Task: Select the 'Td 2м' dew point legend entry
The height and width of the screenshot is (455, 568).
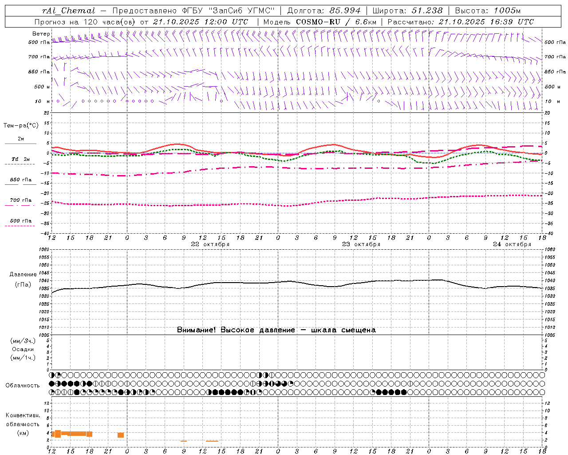Action: 20,159
